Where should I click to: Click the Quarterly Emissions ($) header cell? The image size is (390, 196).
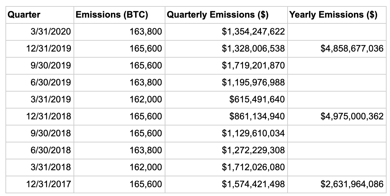pyautogui.click(x=217, y=15)
